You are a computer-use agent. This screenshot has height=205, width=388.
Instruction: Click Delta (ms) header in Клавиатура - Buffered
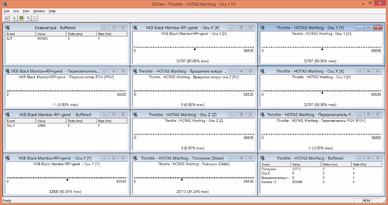81,34
